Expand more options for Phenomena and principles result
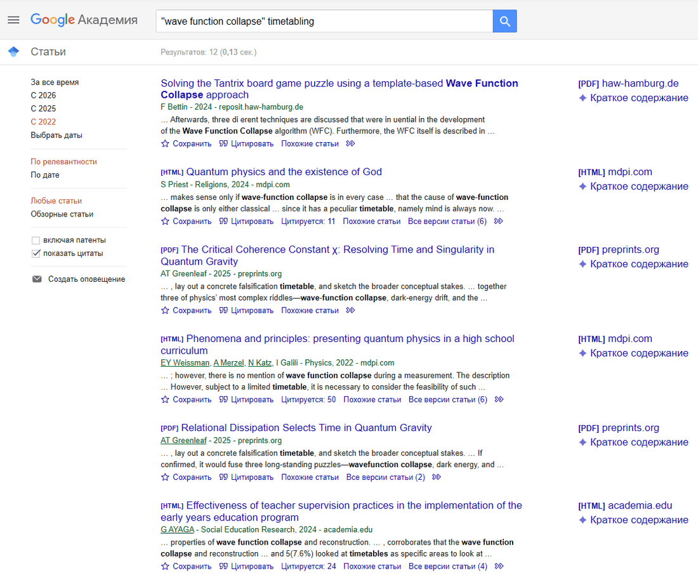698x575 pixels. [499, 399]
